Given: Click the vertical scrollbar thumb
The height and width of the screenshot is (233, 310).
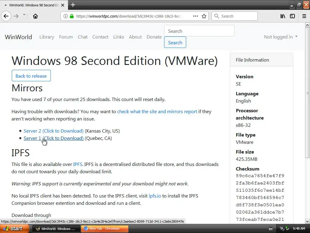Looking at the screenshot, I should tap(308, 93).
